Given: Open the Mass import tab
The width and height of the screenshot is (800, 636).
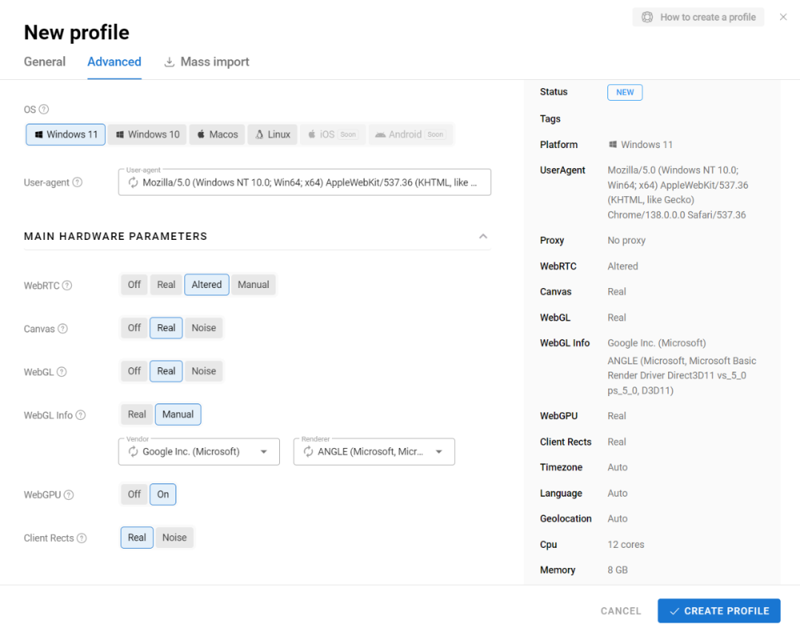Looking at the screenshot, I should point(207,62).
